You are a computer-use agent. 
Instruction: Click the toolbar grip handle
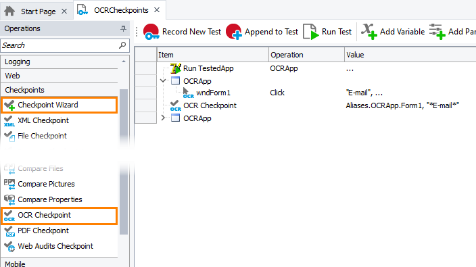[137, 32]
